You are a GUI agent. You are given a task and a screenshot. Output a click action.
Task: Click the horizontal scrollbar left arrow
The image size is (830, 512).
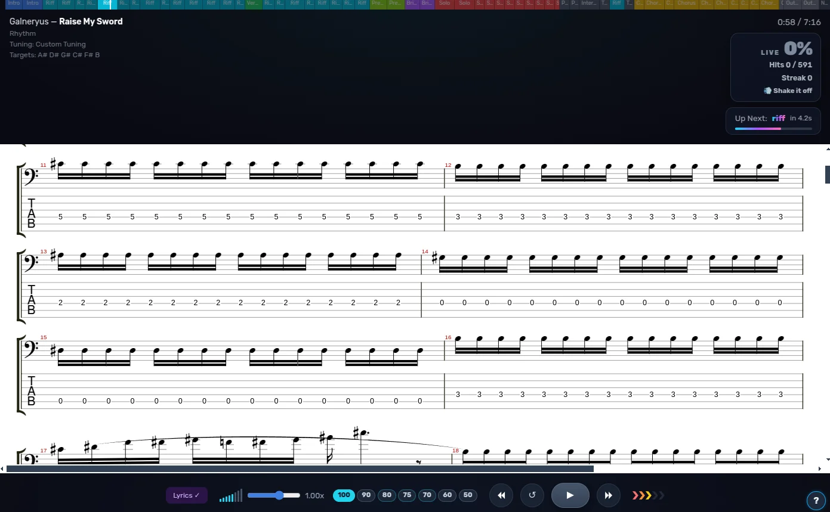pos(2,468)
